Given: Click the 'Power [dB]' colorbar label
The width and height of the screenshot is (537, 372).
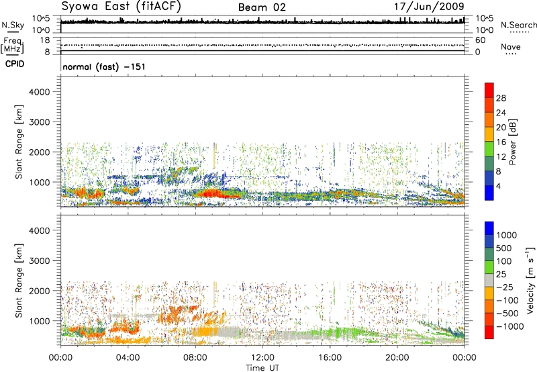Looking at the screenshot, I should click(x=512, y=142).
